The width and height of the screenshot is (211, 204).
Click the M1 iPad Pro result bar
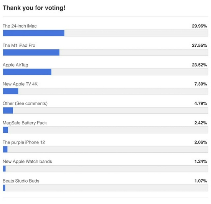click(105, 52)
